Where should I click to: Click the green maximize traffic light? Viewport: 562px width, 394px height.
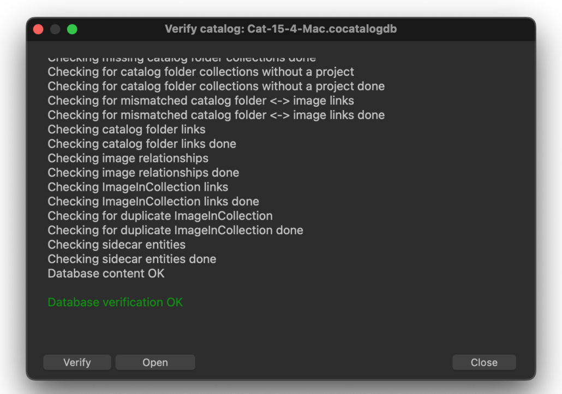pyautogui.click(x=71, y=29)
